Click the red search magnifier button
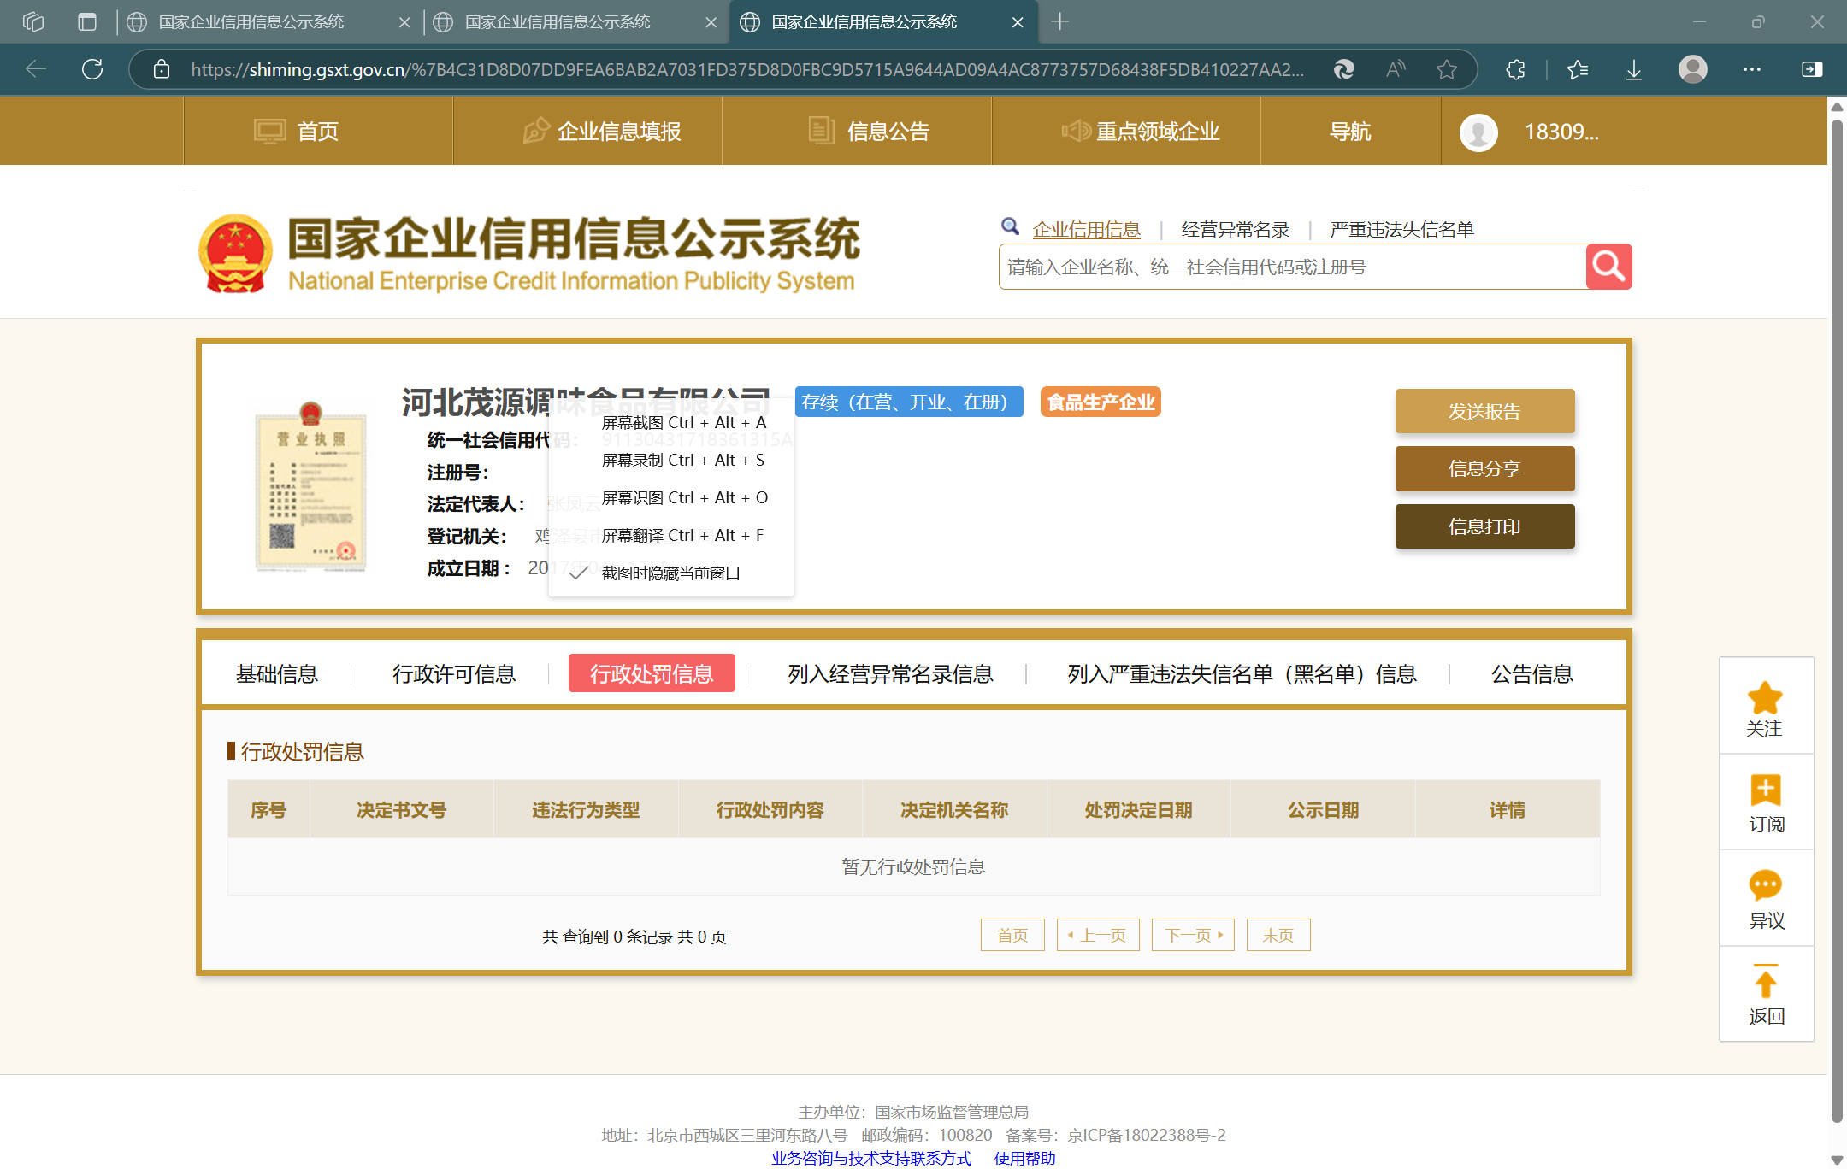The image size is (1847, 1169). [x=1608, y=267]
